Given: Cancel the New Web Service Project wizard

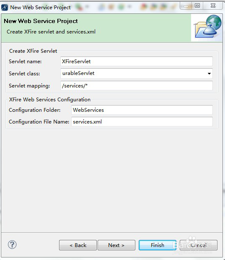Looking at the screenshot, I should tap(199, 245).
